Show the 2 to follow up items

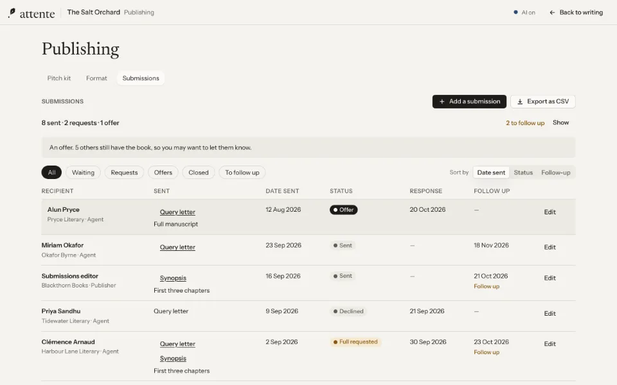pos(560,123)
